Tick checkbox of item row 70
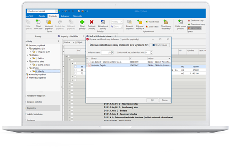 [75, 73]
